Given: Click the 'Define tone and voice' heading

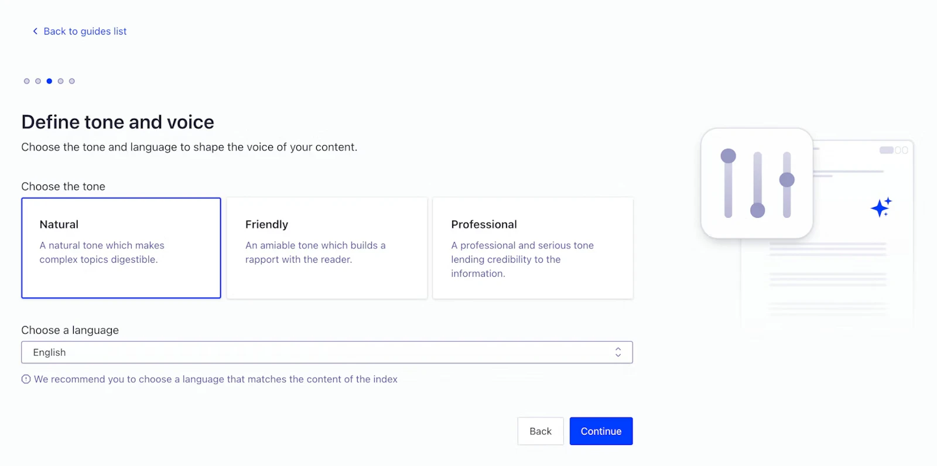Looking at the screenshot, I should click(118, 122).
